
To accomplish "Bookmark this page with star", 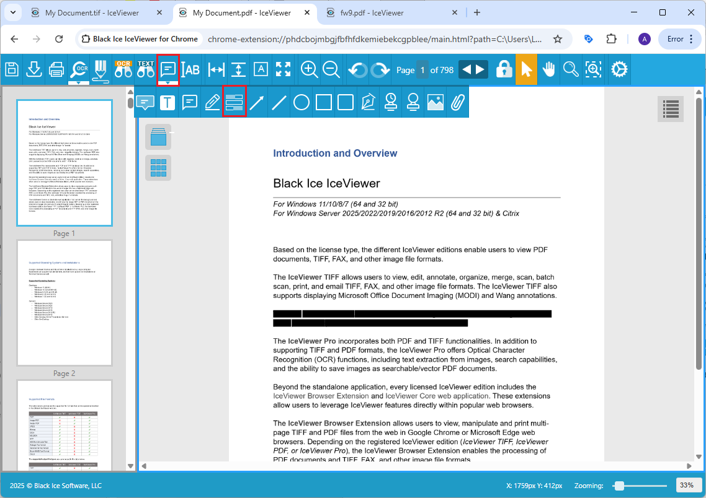I will pyautogui.click(x=557, y=39).
